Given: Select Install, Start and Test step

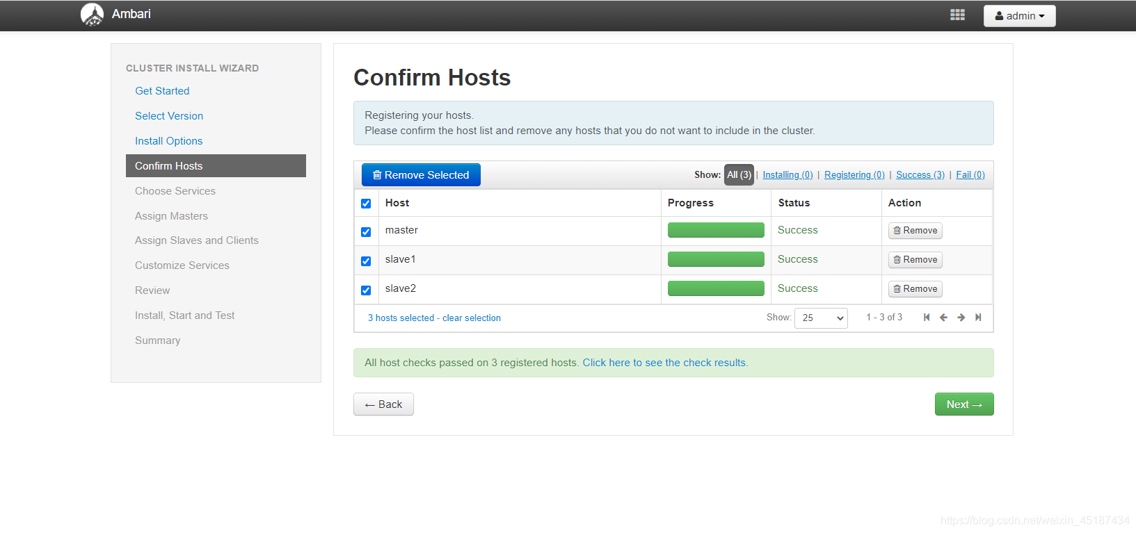Looking at the screenshot, I should 185,315.
